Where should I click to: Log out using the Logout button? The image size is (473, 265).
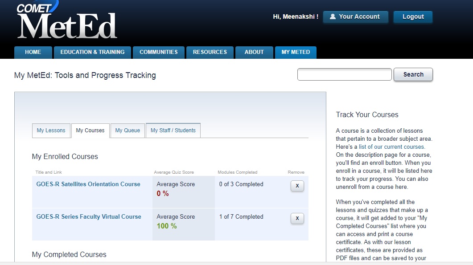(x=413, y=17)
